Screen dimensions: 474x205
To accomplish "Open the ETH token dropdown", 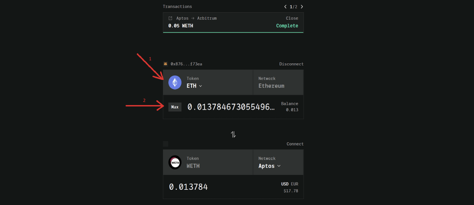I will click(x=194, y=86).
